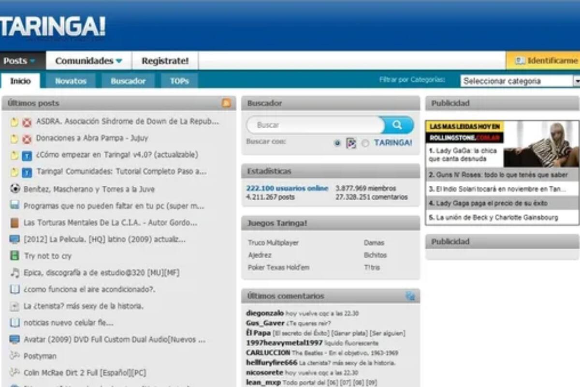Click the refresh icon in Últimos comentarios header

[x=410, y=296]
